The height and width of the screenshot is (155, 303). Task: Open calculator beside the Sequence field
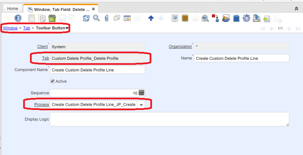(142, 93)
